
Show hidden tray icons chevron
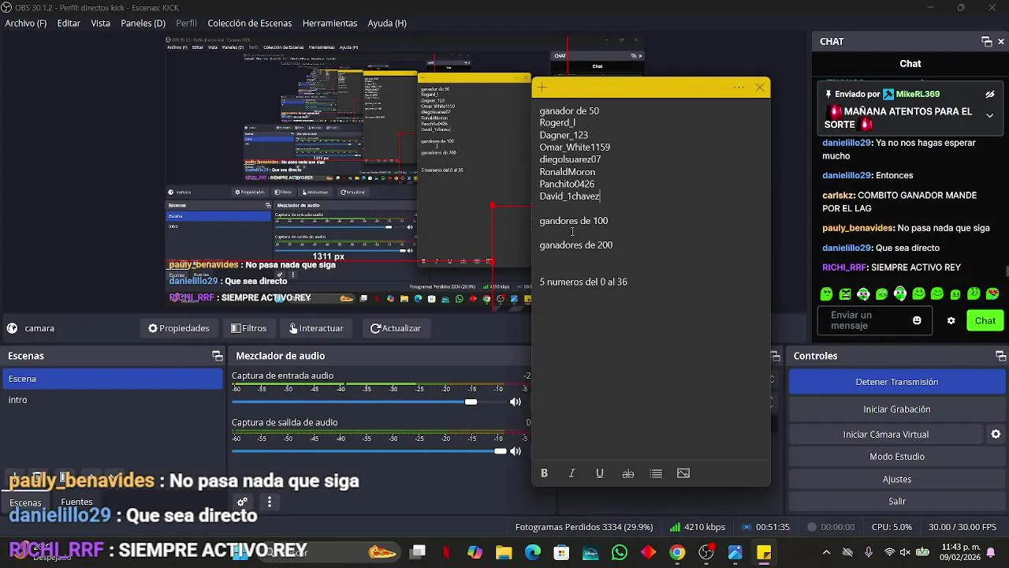(826, 552)
